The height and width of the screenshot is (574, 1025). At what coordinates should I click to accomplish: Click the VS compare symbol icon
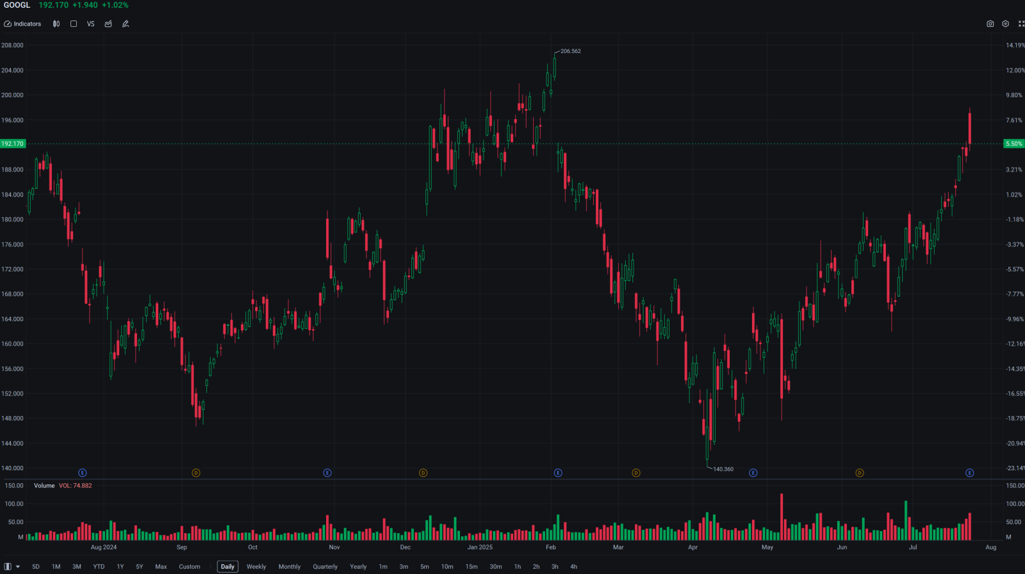click(90, 24)
